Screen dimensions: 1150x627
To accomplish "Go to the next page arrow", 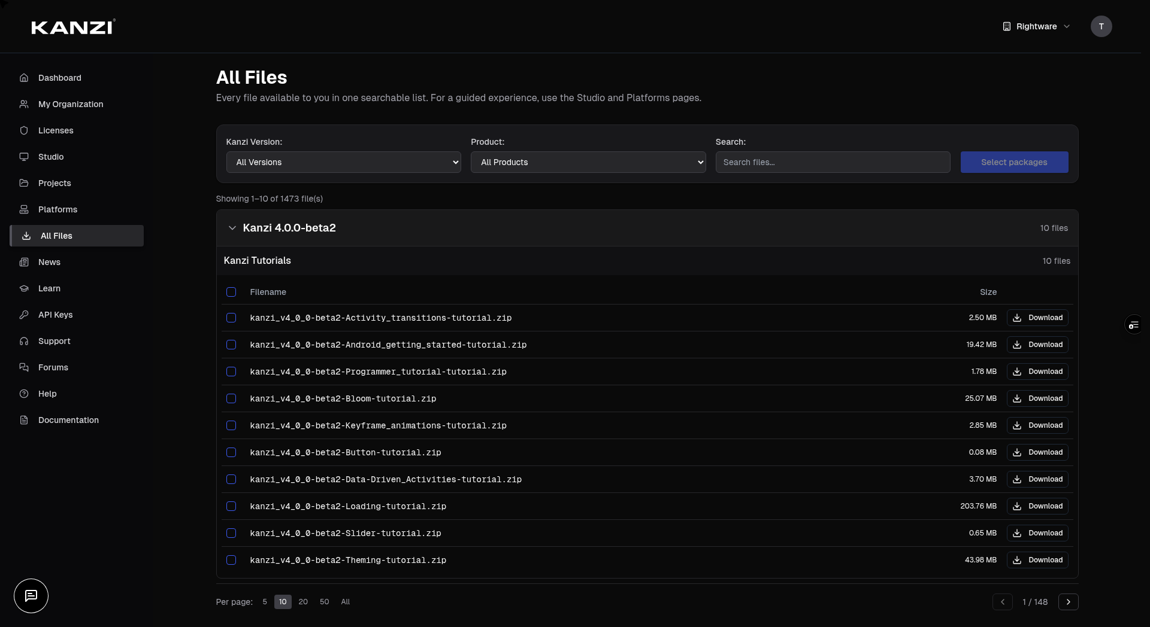I will (x=1068, y=602).
